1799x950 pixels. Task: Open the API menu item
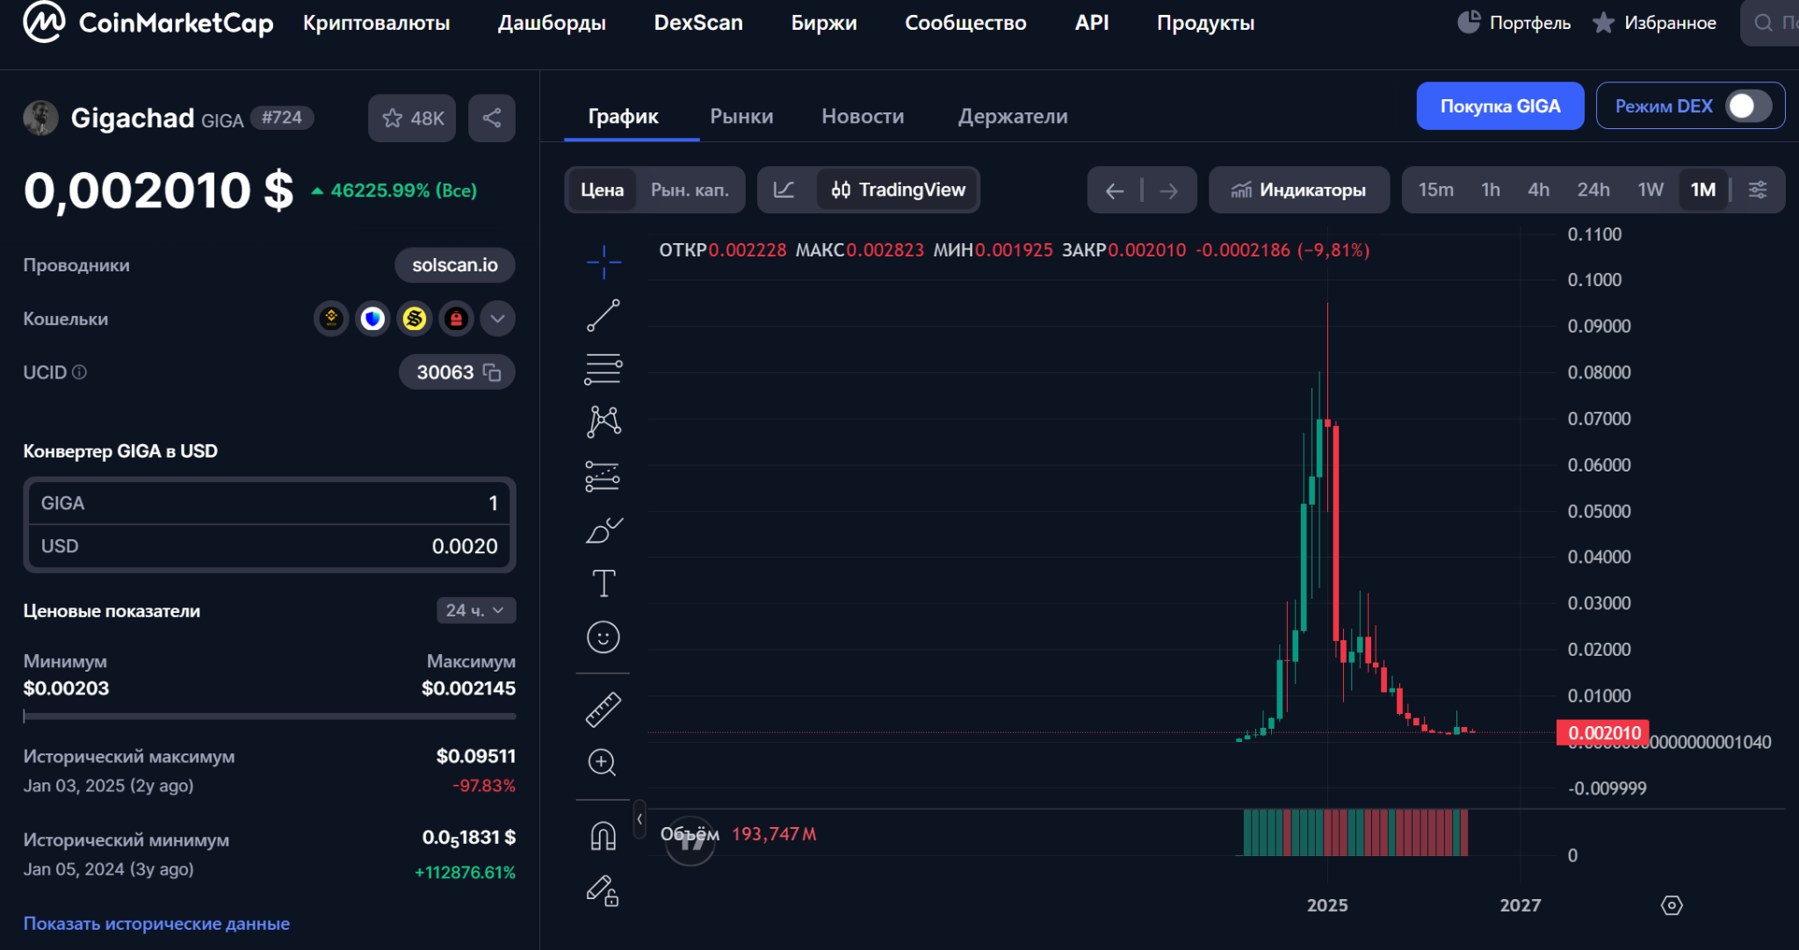coord(1092,23)
